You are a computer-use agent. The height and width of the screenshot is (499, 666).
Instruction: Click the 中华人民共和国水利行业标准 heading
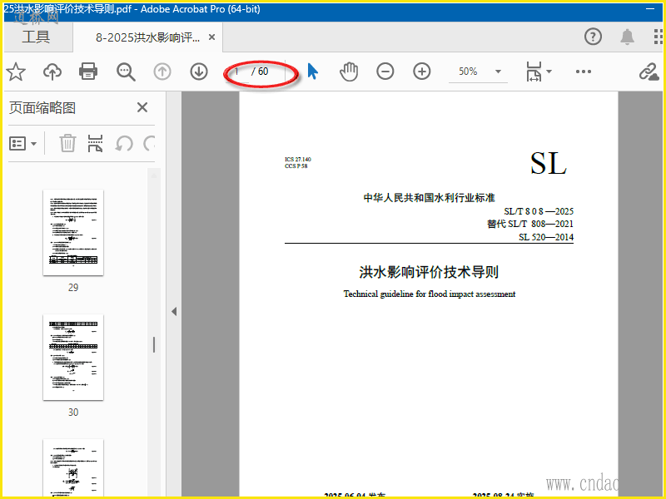point(429,198)
